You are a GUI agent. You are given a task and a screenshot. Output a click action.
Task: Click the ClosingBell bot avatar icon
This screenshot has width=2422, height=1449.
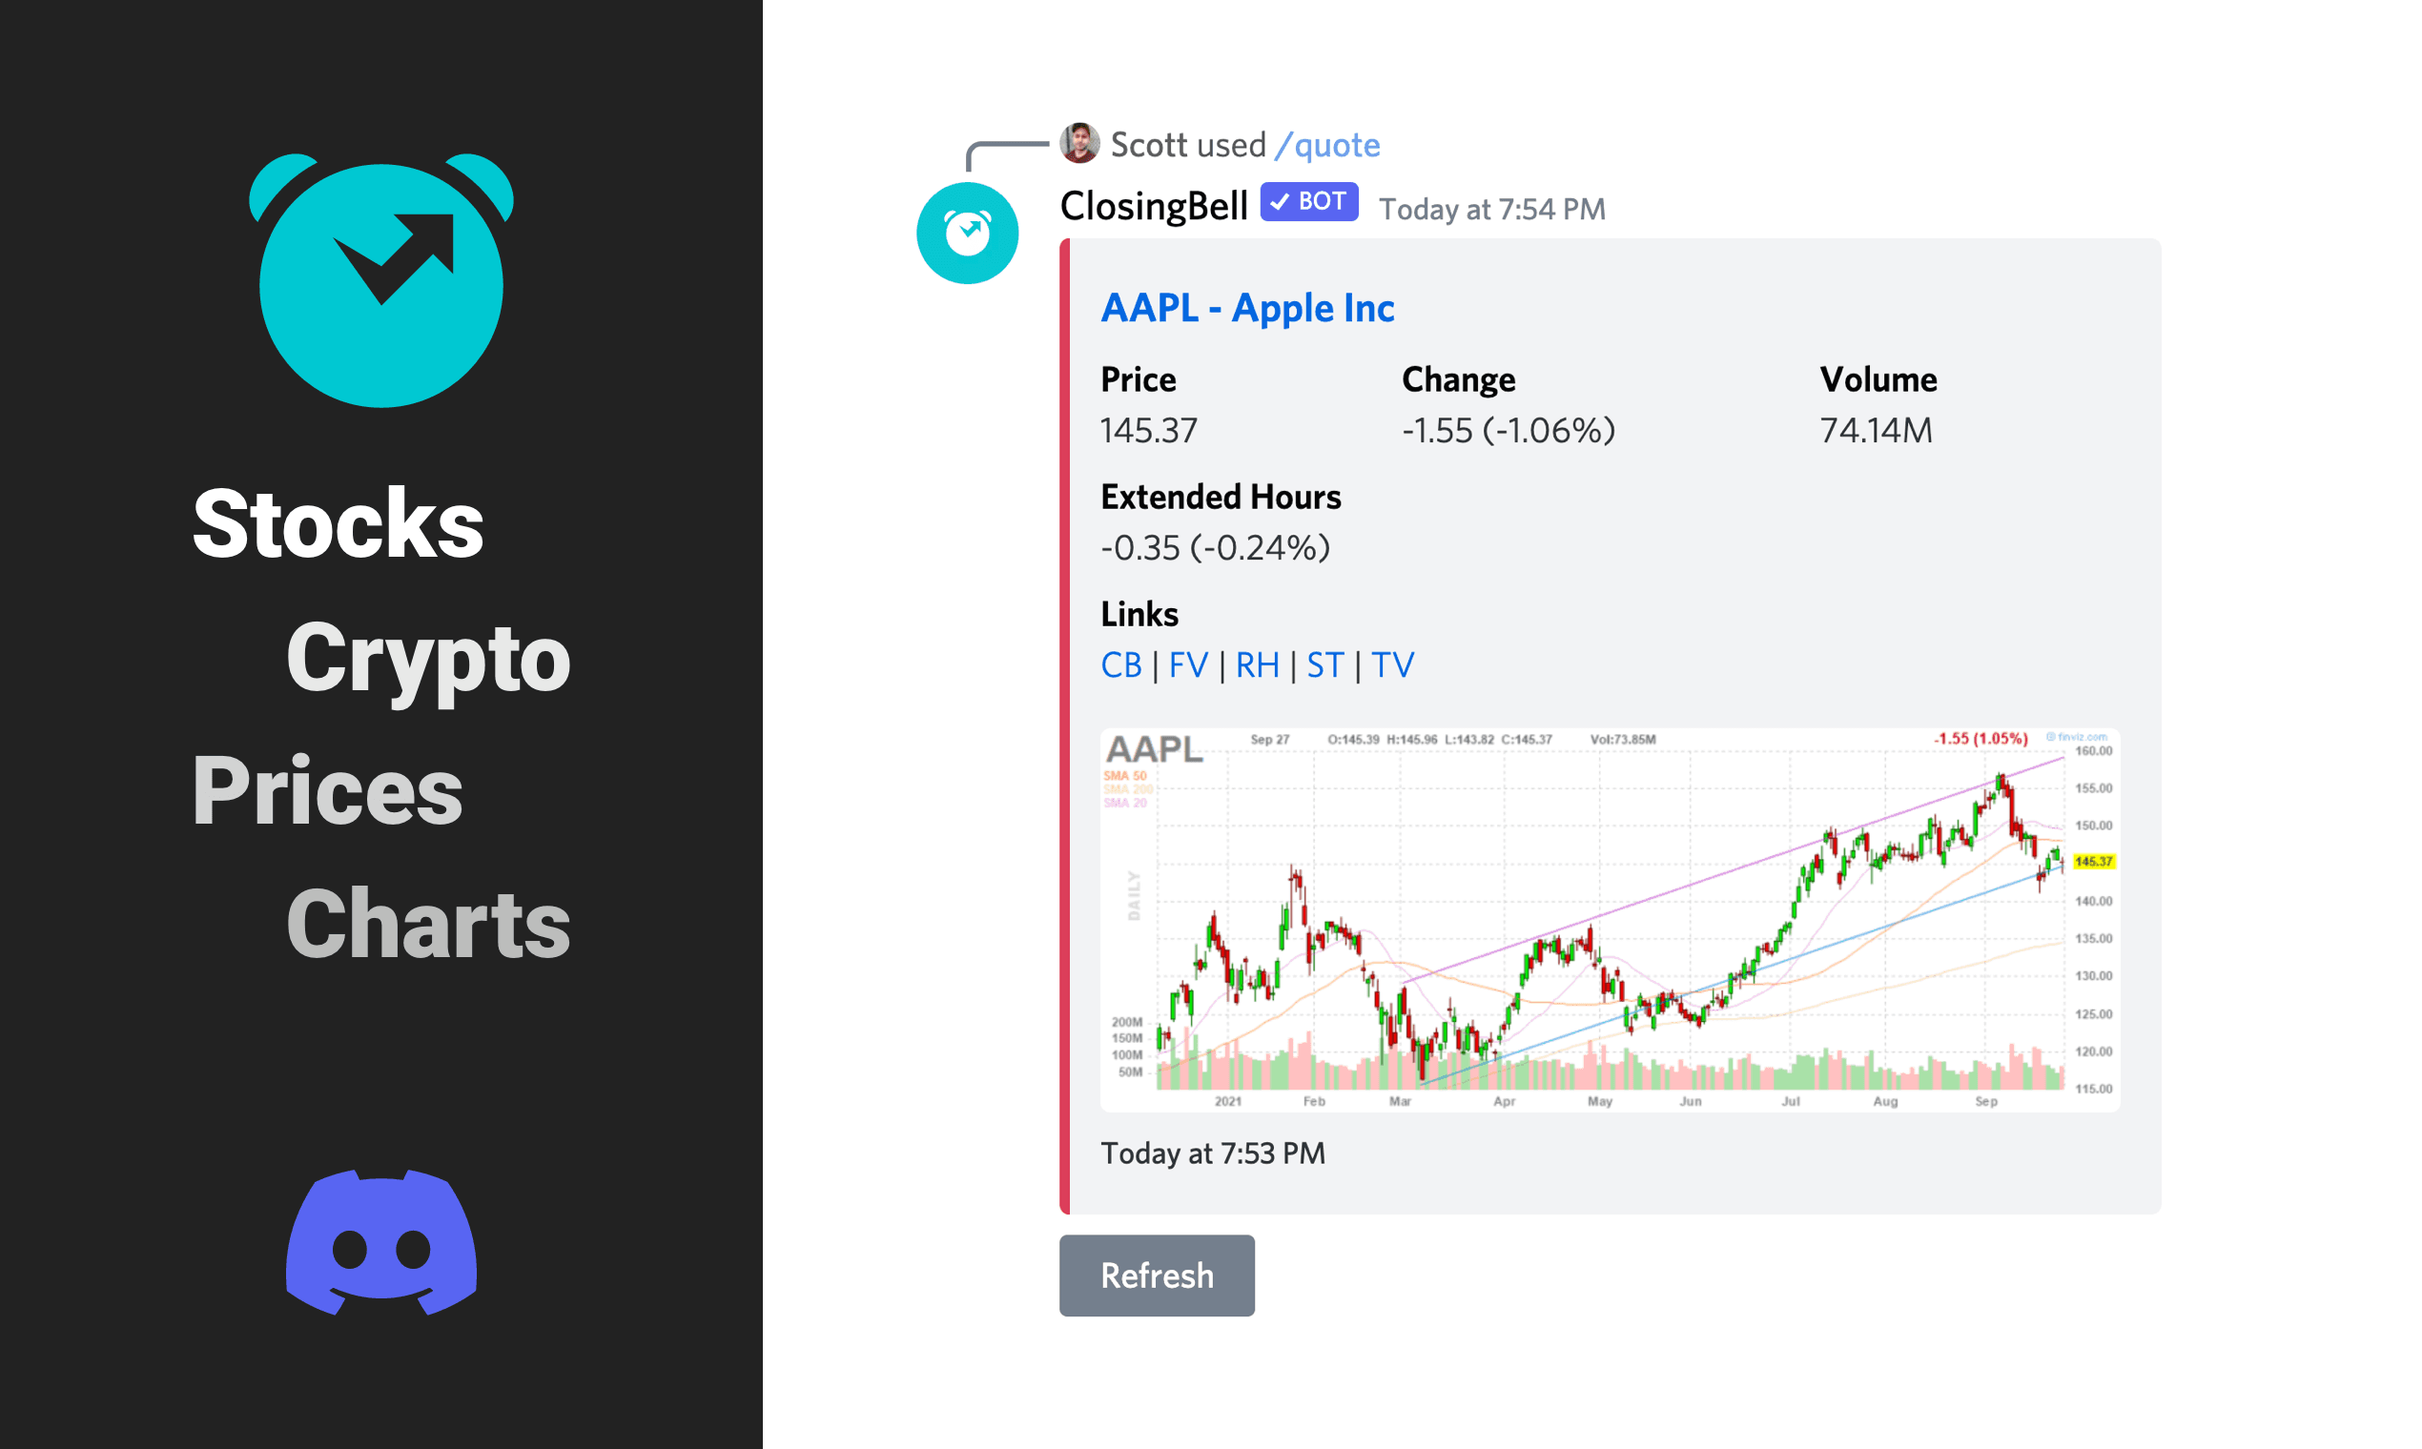[x=967, y=234]
